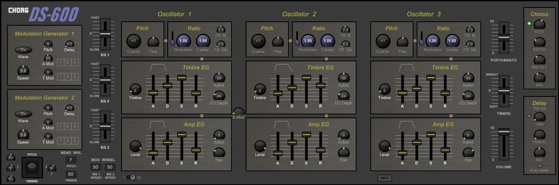Click the X-Mod knob between oscillators
The width and height of the screenshot is (559, 185).
(x=238, y=112)
